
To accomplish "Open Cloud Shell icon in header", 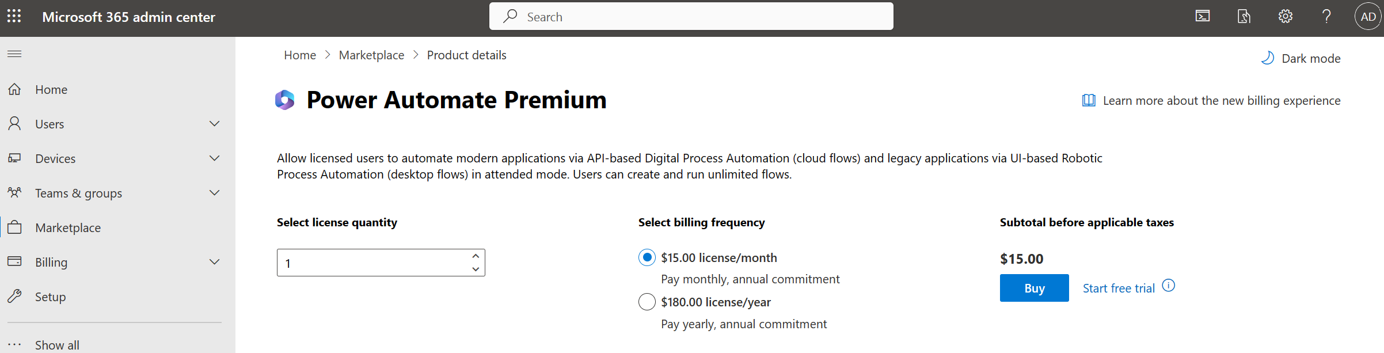I will [x=1203, y=16].
